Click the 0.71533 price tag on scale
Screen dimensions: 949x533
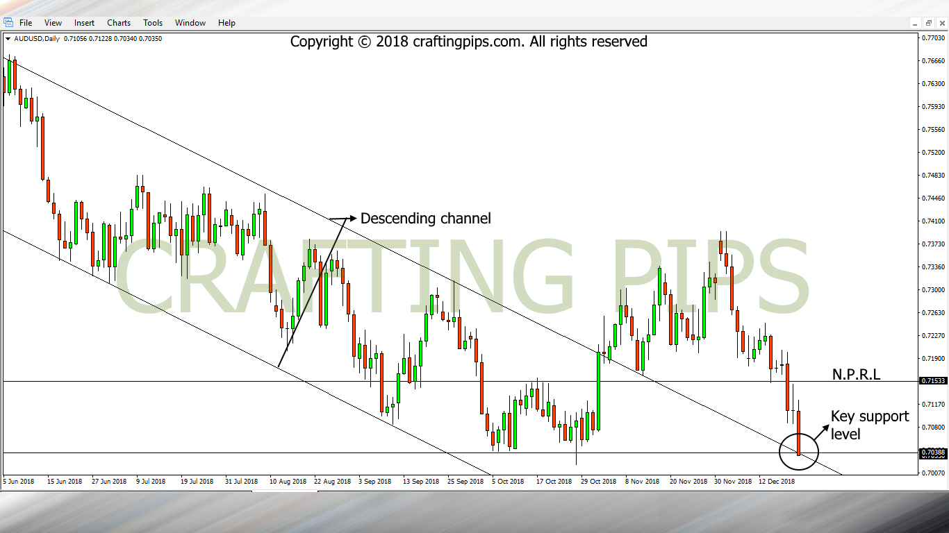click(932, 381)
